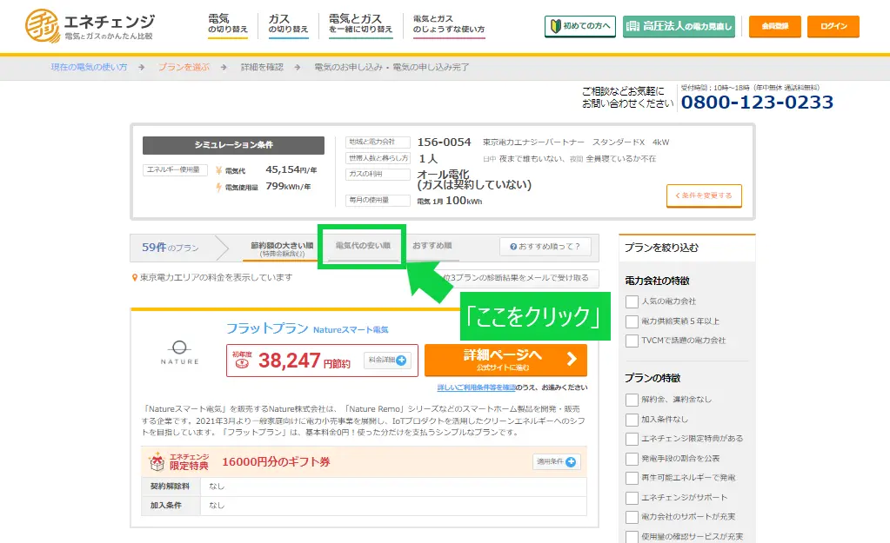This screenshot has height=543, width=890.
Task: Check 解約金、違約金なし filter
Action: [632, 400]
